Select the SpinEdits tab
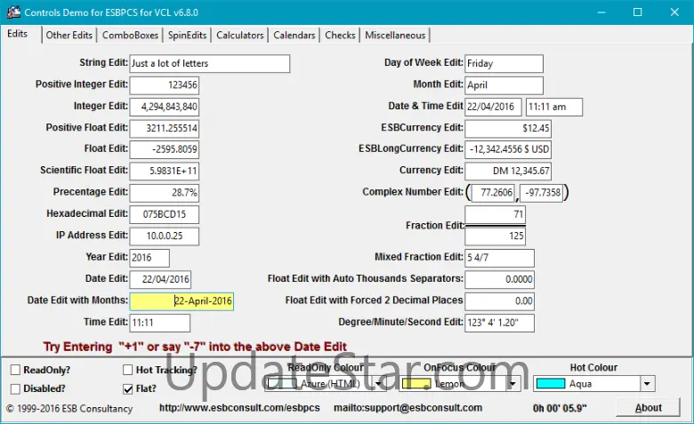Viewport: 694px width, 424px height. click(187, 36)
